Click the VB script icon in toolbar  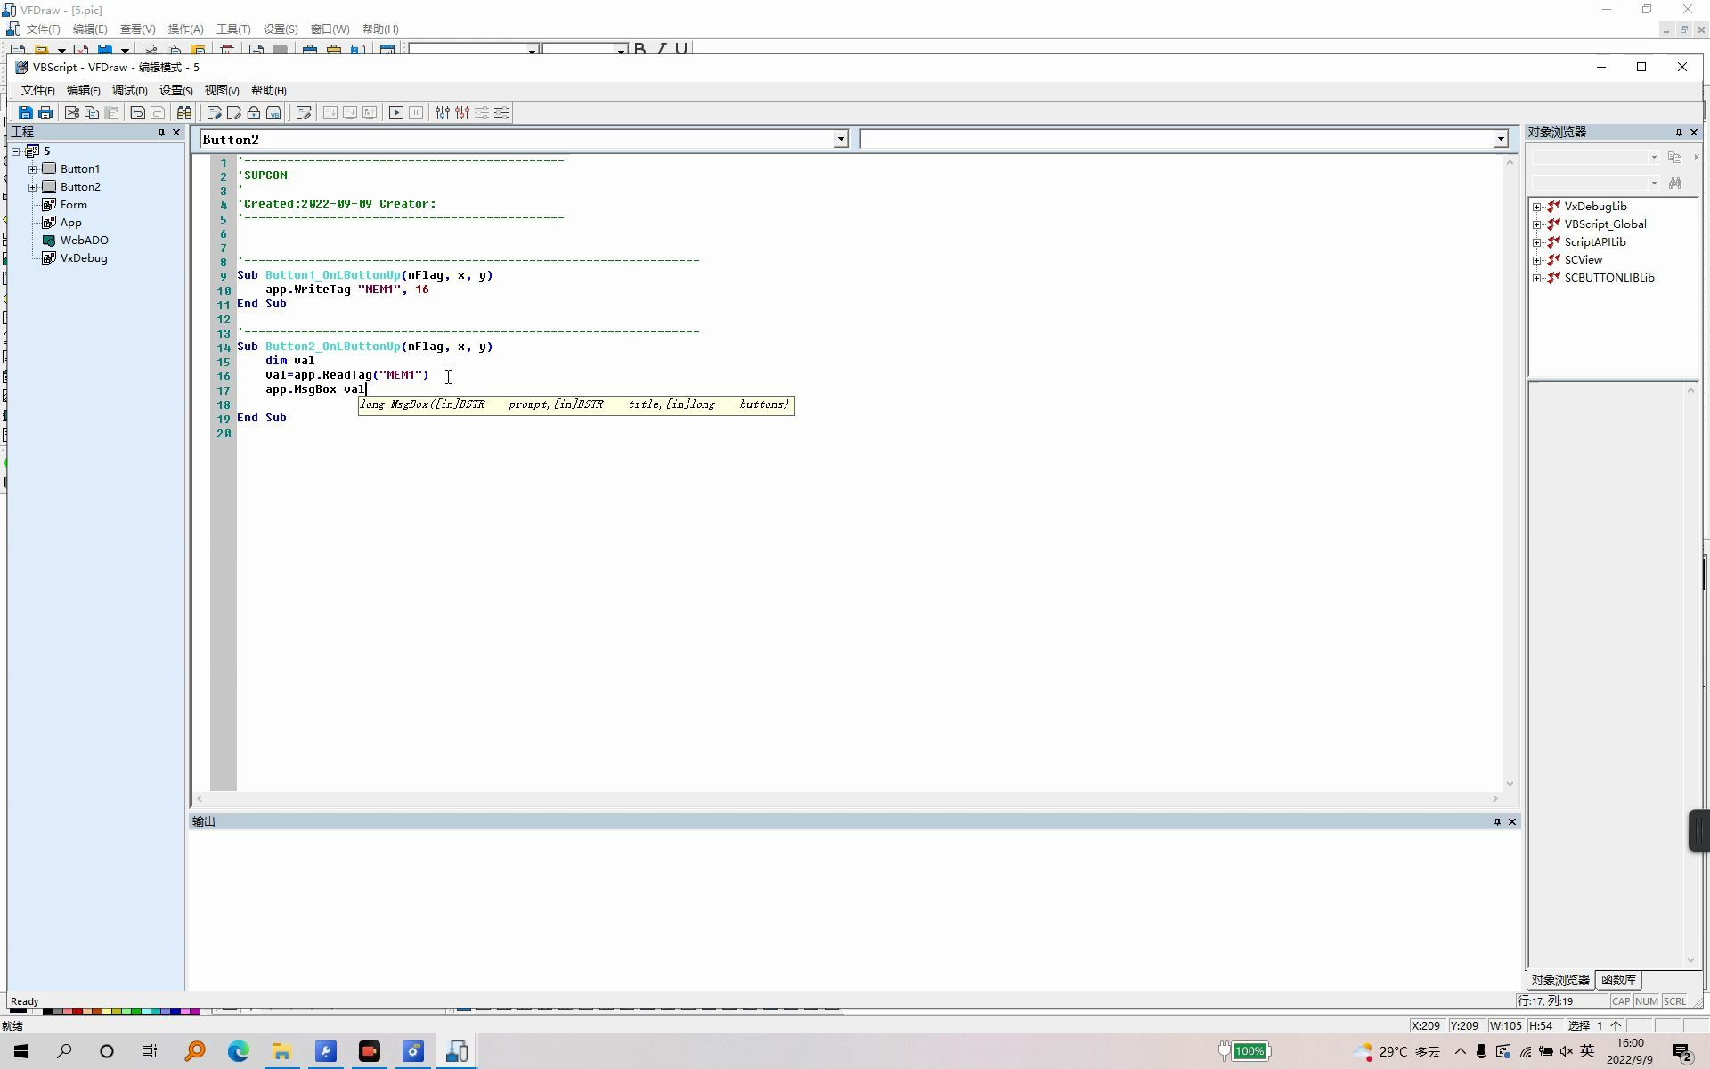point(273,113)
